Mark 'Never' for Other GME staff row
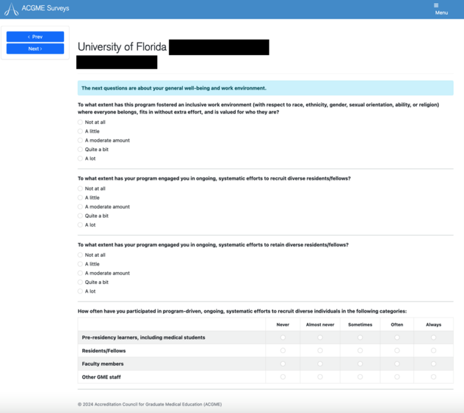 (283, 377)
